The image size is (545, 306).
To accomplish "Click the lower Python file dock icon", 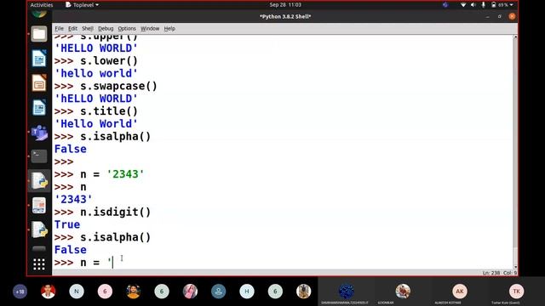I will click(x=39, y=229).
